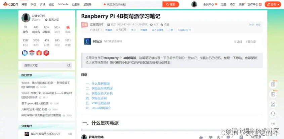Open the 5万+ 访问 stat
Screen dimensions: 284x139
(57, 29)
